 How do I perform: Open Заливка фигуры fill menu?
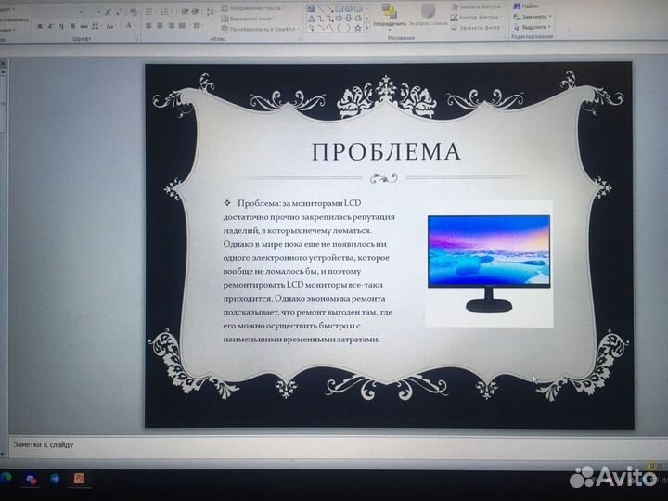478,6
